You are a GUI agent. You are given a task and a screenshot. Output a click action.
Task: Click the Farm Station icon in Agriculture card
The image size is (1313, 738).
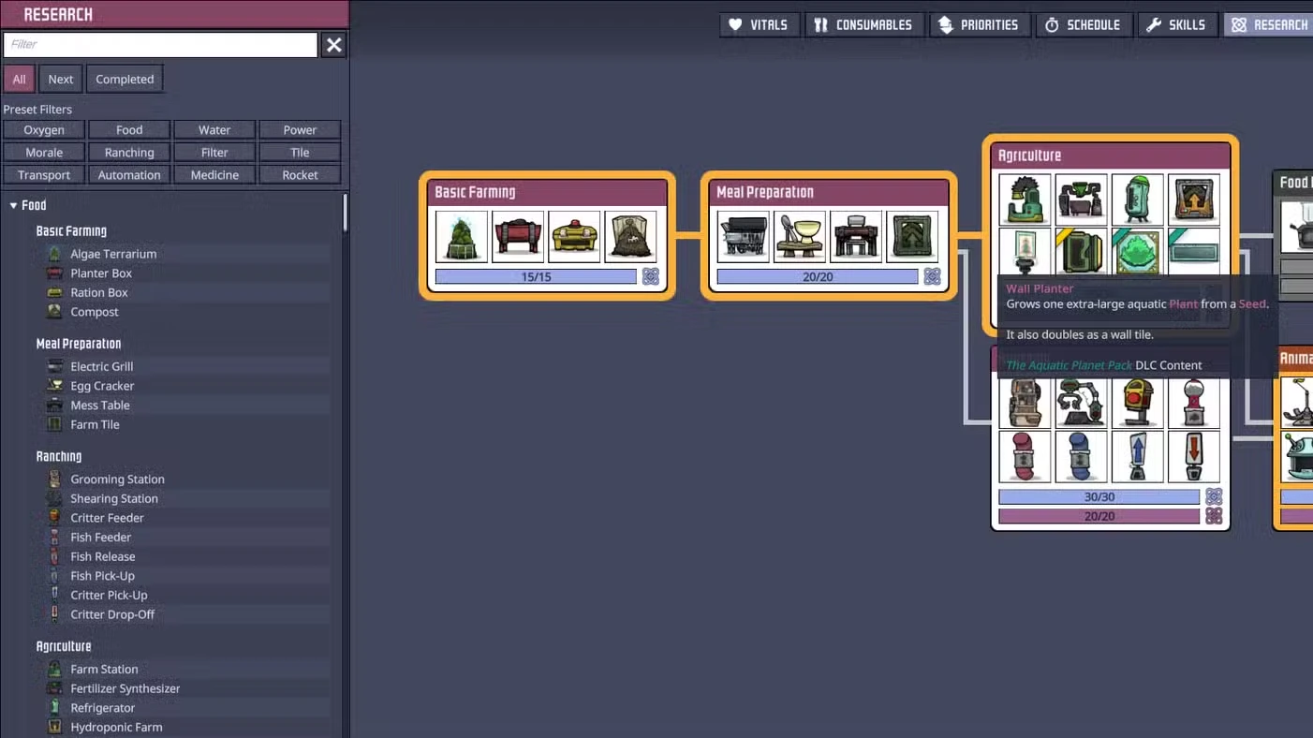(1025, 199)
